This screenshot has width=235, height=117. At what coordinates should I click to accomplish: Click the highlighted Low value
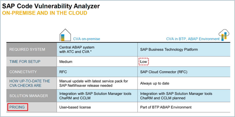144,61
